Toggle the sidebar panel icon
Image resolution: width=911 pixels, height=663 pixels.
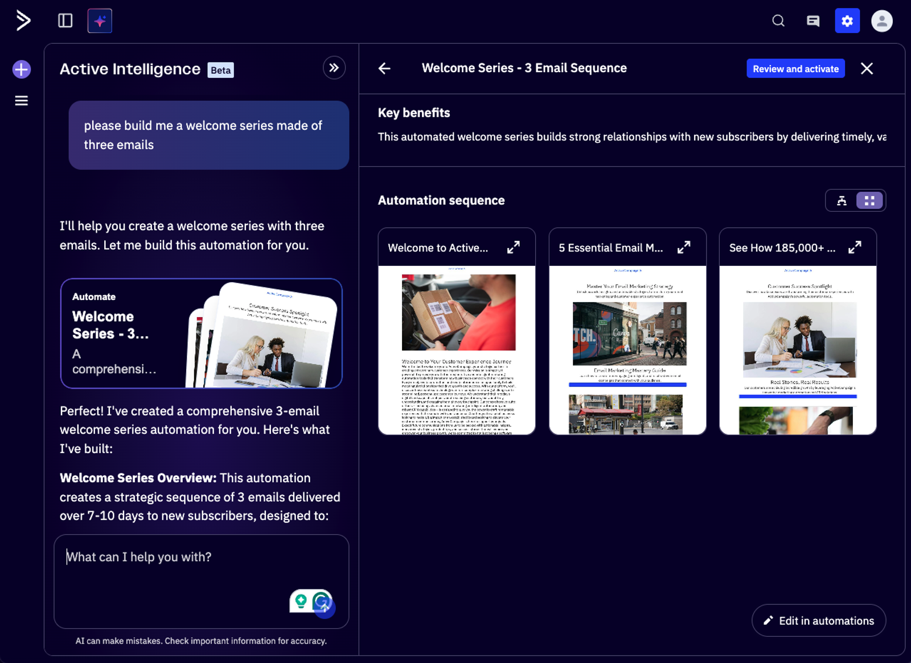(65, 21)
